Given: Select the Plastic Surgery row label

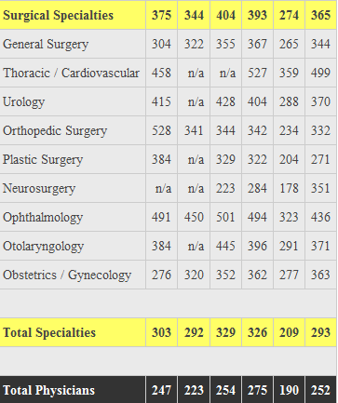Looking at the screenshot, I should coord(43,160).
